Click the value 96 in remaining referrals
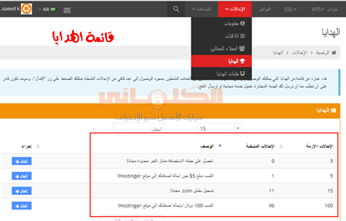 272,206
